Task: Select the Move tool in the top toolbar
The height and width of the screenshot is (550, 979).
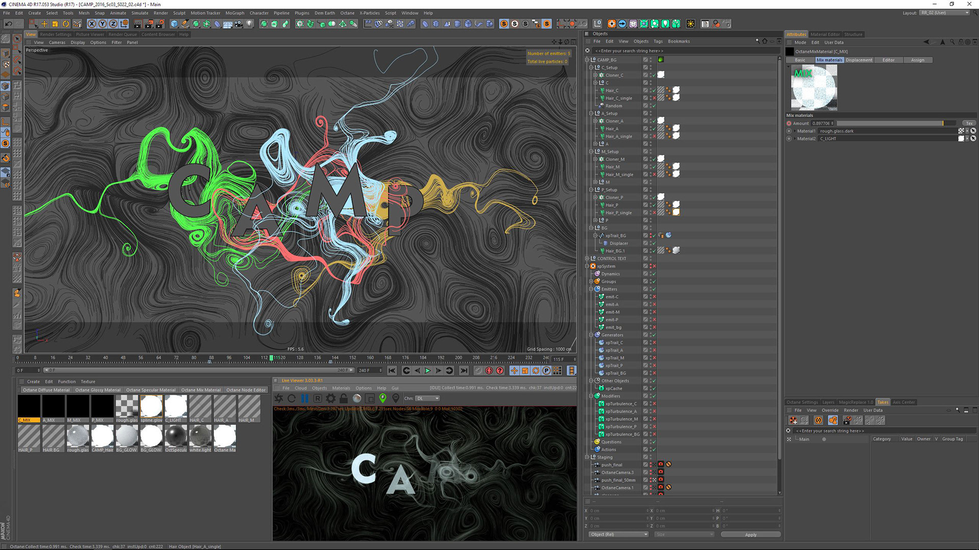Action: click(x=44, y=24)
